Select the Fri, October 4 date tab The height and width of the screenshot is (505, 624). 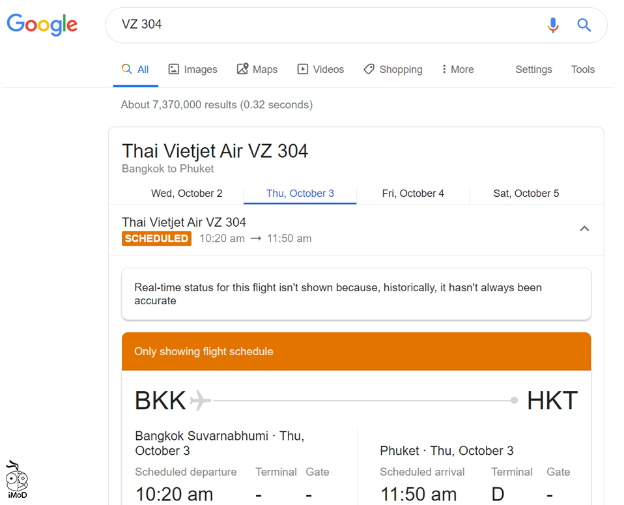(x=413, y=194)
